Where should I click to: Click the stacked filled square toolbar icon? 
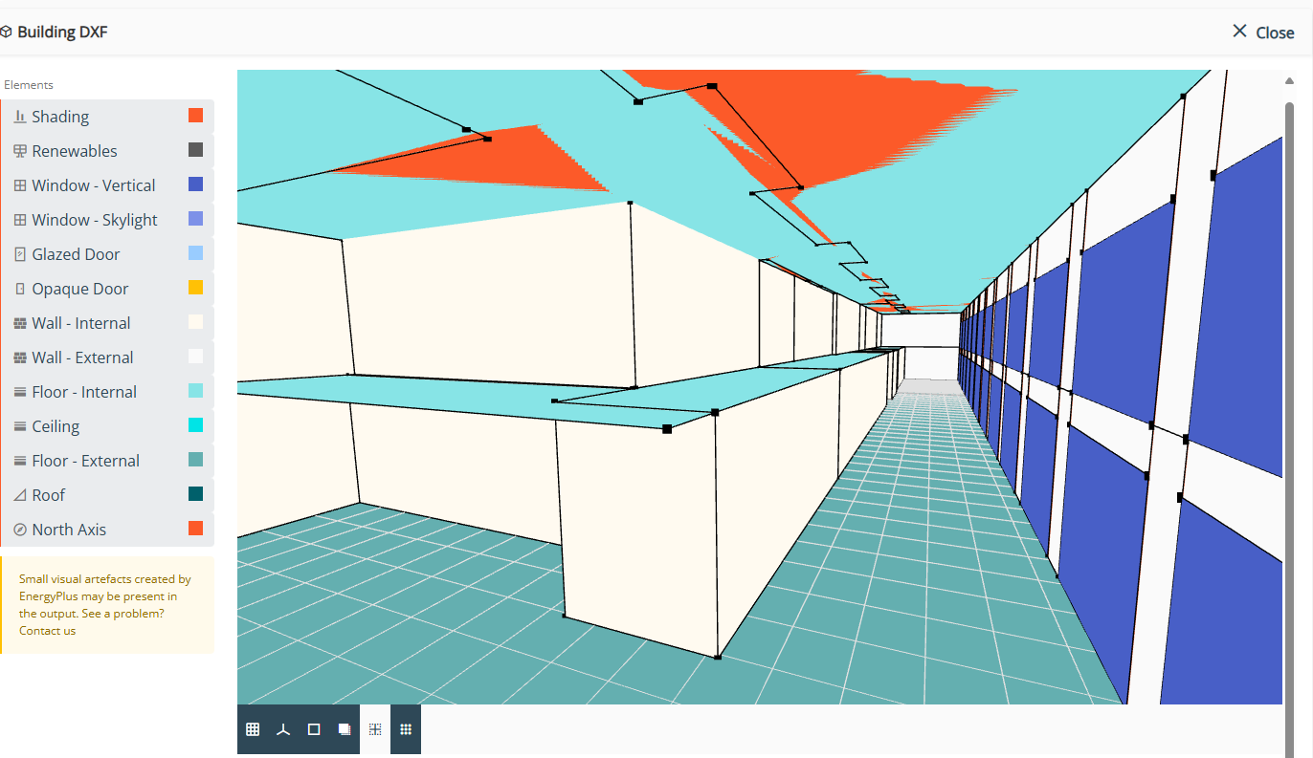click(x=345, y=729)
